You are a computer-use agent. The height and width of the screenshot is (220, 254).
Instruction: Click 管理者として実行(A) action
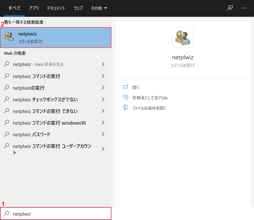click(x=150, y=98)
